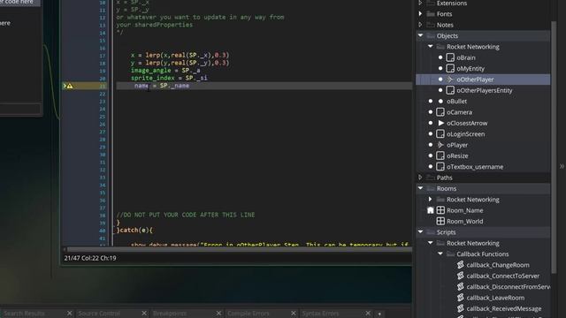Expand the Fonts folder arrow
Image resolution: width=566 pixels, height=318 pixels.
pos(421,14)
